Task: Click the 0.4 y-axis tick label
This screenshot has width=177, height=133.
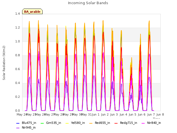Action: point(17,83)
